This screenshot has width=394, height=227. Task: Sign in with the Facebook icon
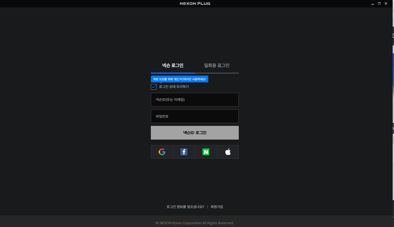point(184,152)
